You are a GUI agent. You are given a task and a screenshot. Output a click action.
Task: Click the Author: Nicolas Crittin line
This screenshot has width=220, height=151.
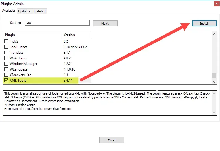(x=20, y=105)
